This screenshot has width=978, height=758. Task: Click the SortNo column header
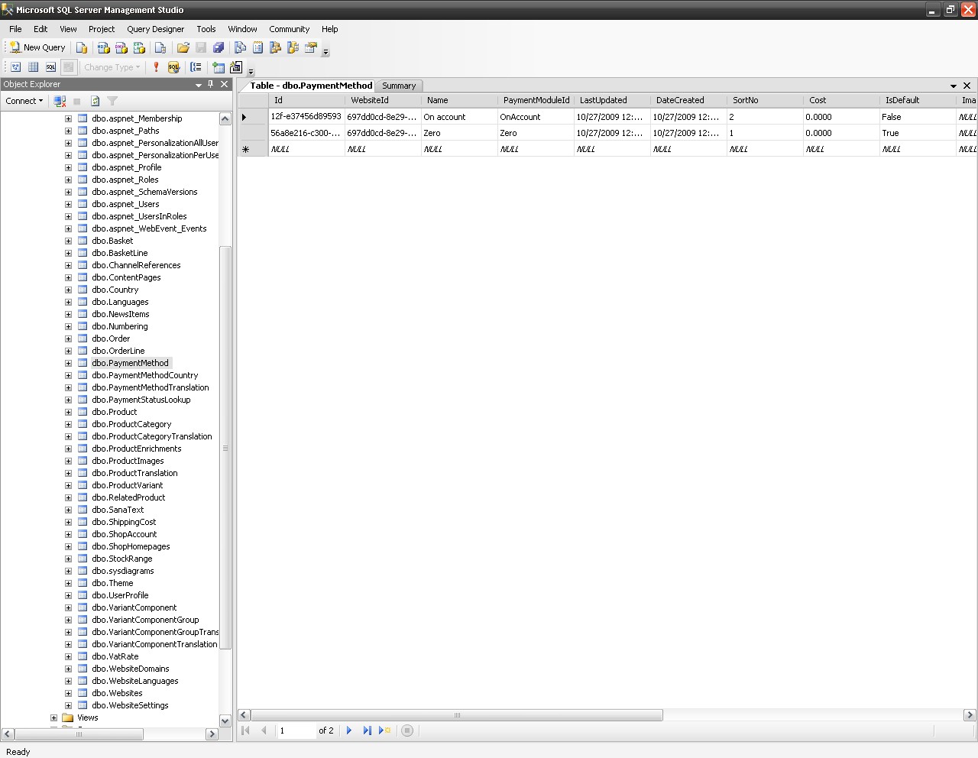[764, 100]
